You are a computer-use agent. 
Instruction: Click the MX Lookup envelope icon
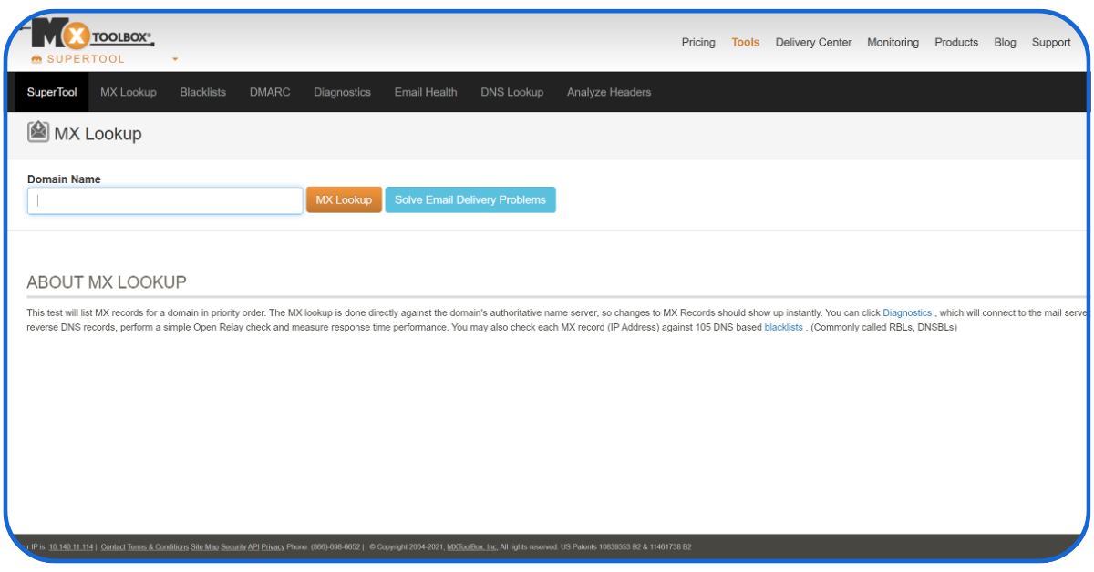38,133
